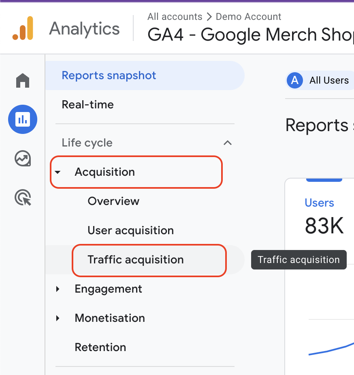This screenshot has height=375, width=354.
Task: Expand the Engagement arrow
Action: tap(58, 289)
